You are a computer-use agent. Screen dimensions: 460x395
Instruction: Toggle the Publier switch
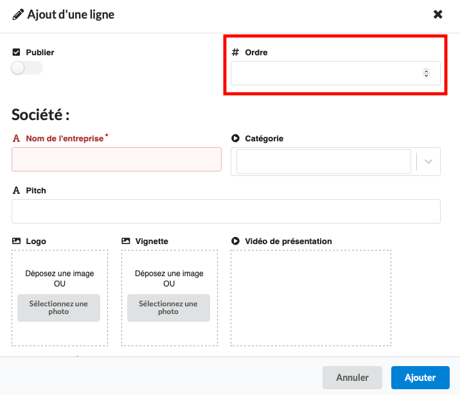(x=27, y=68)
